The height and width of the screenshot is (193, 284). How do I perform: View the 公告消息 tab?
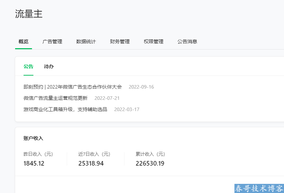coord(187,41)
